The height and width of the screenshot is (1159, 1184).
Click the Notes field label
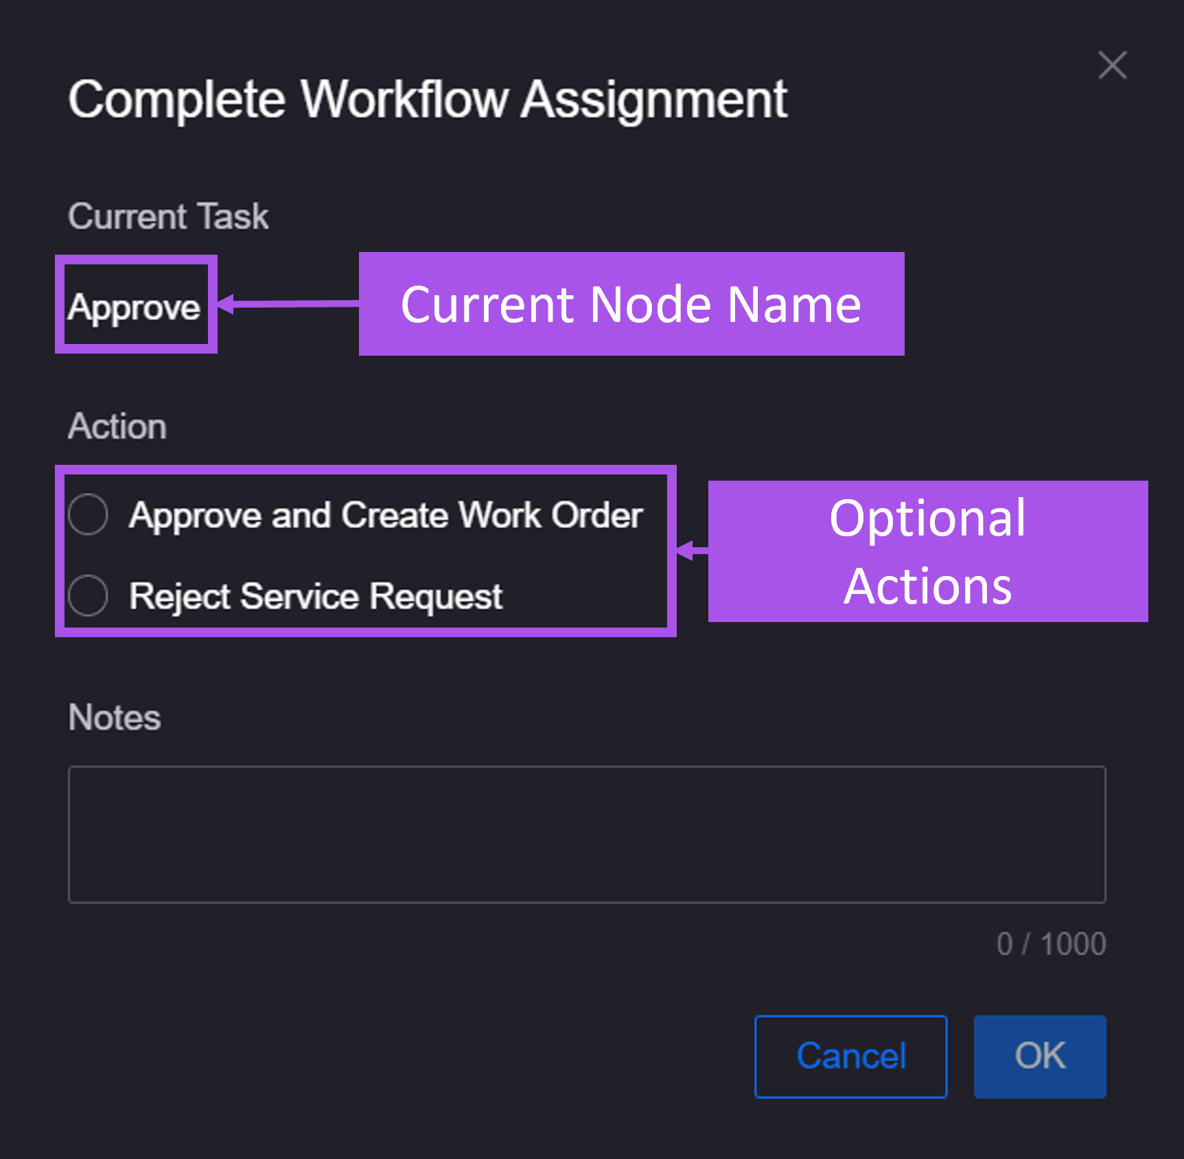pyautogui.click(x=115, y=718)
